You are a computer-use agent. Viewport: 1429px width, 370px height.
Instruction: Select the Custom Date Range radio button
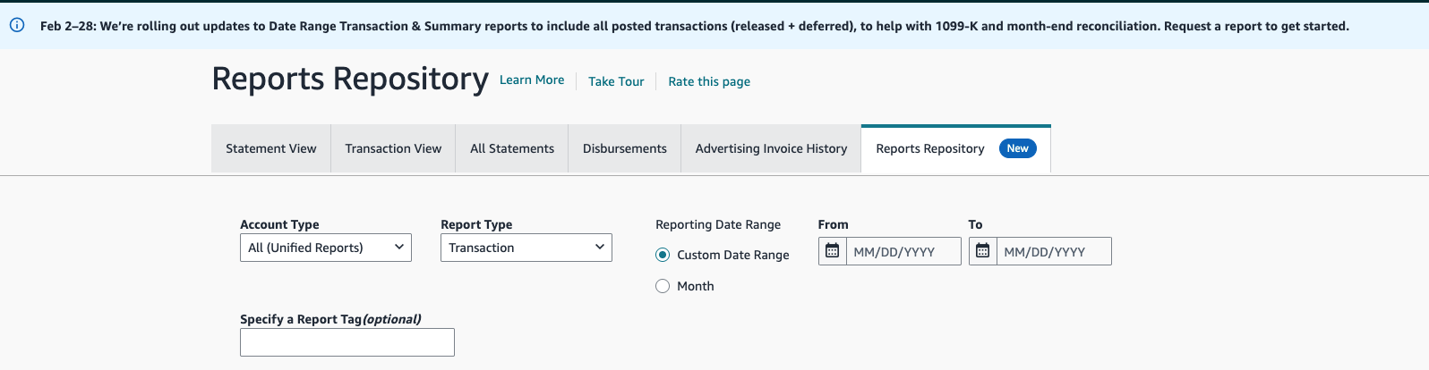pos(663,255)
